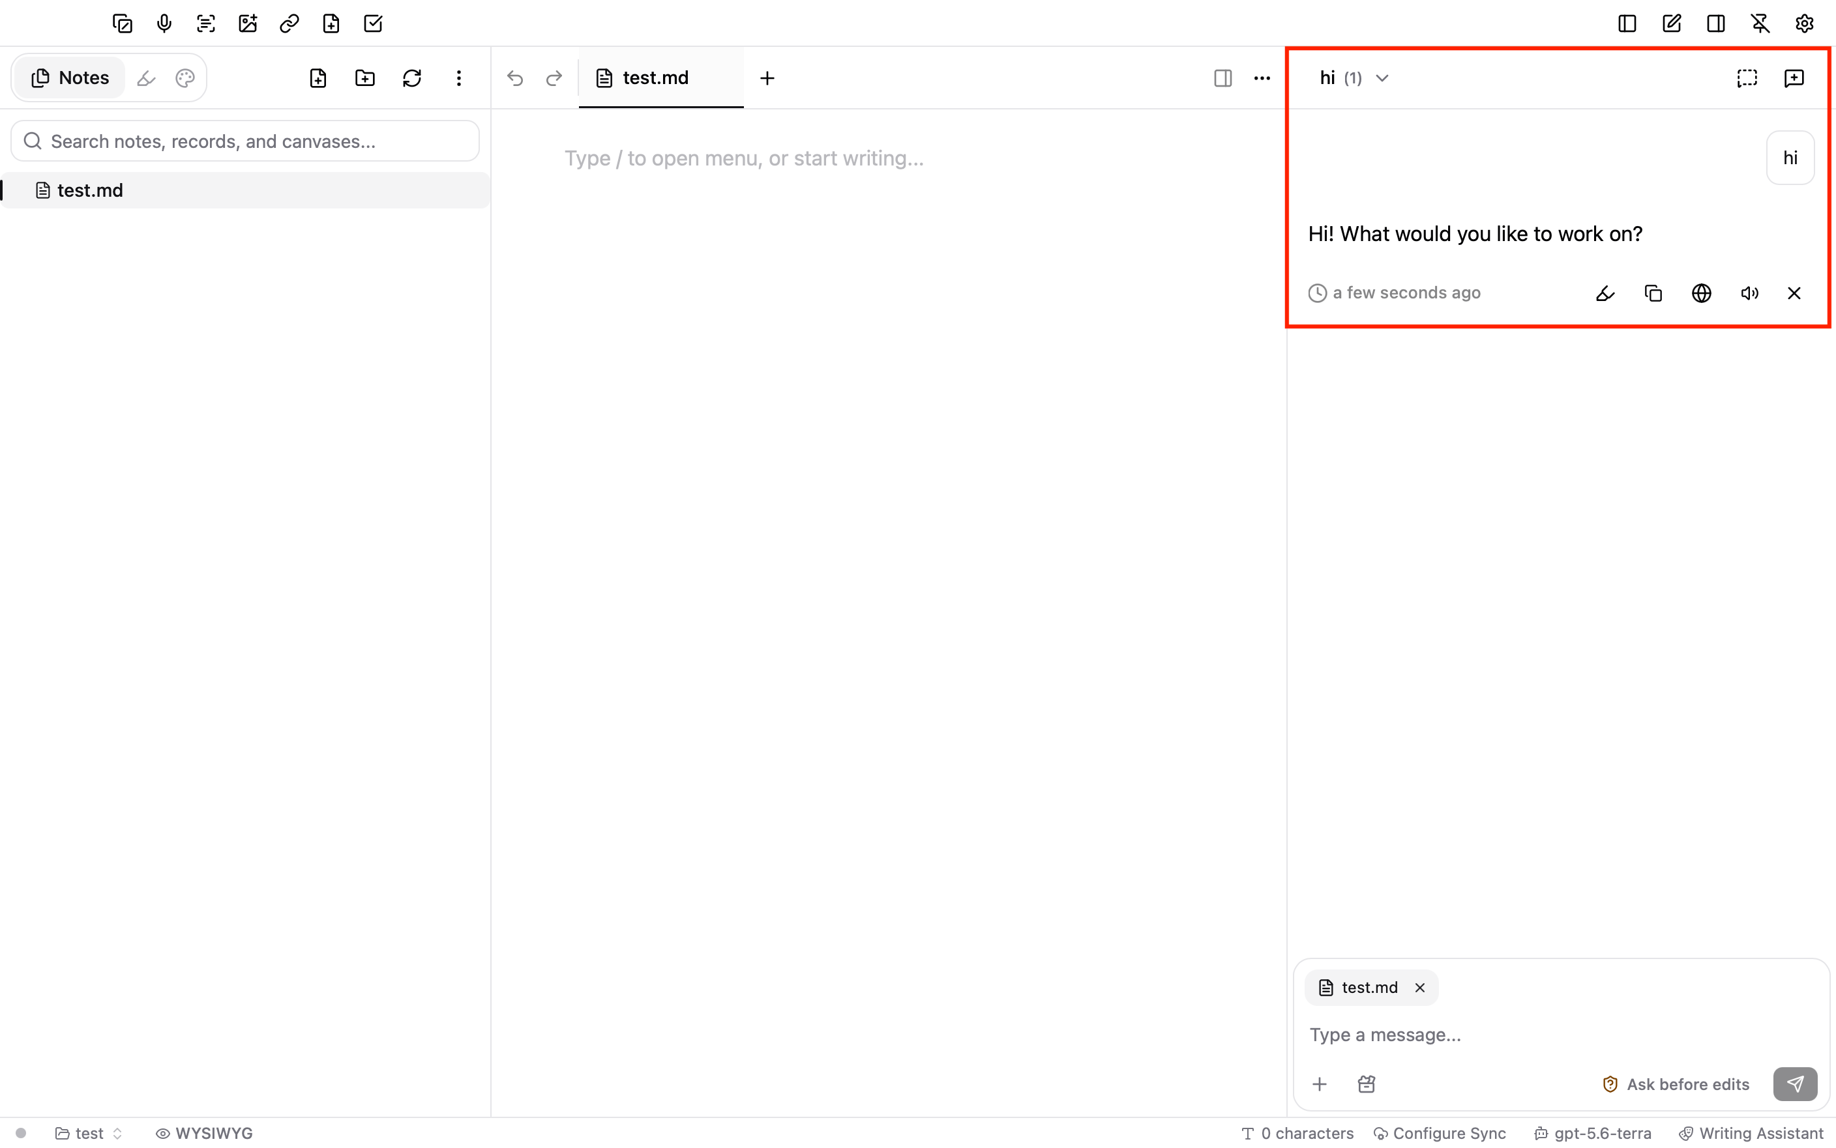This screenshot has height=1148, width=1836.
Task: Create a new note in sidebar
Action: coord(318,78)
